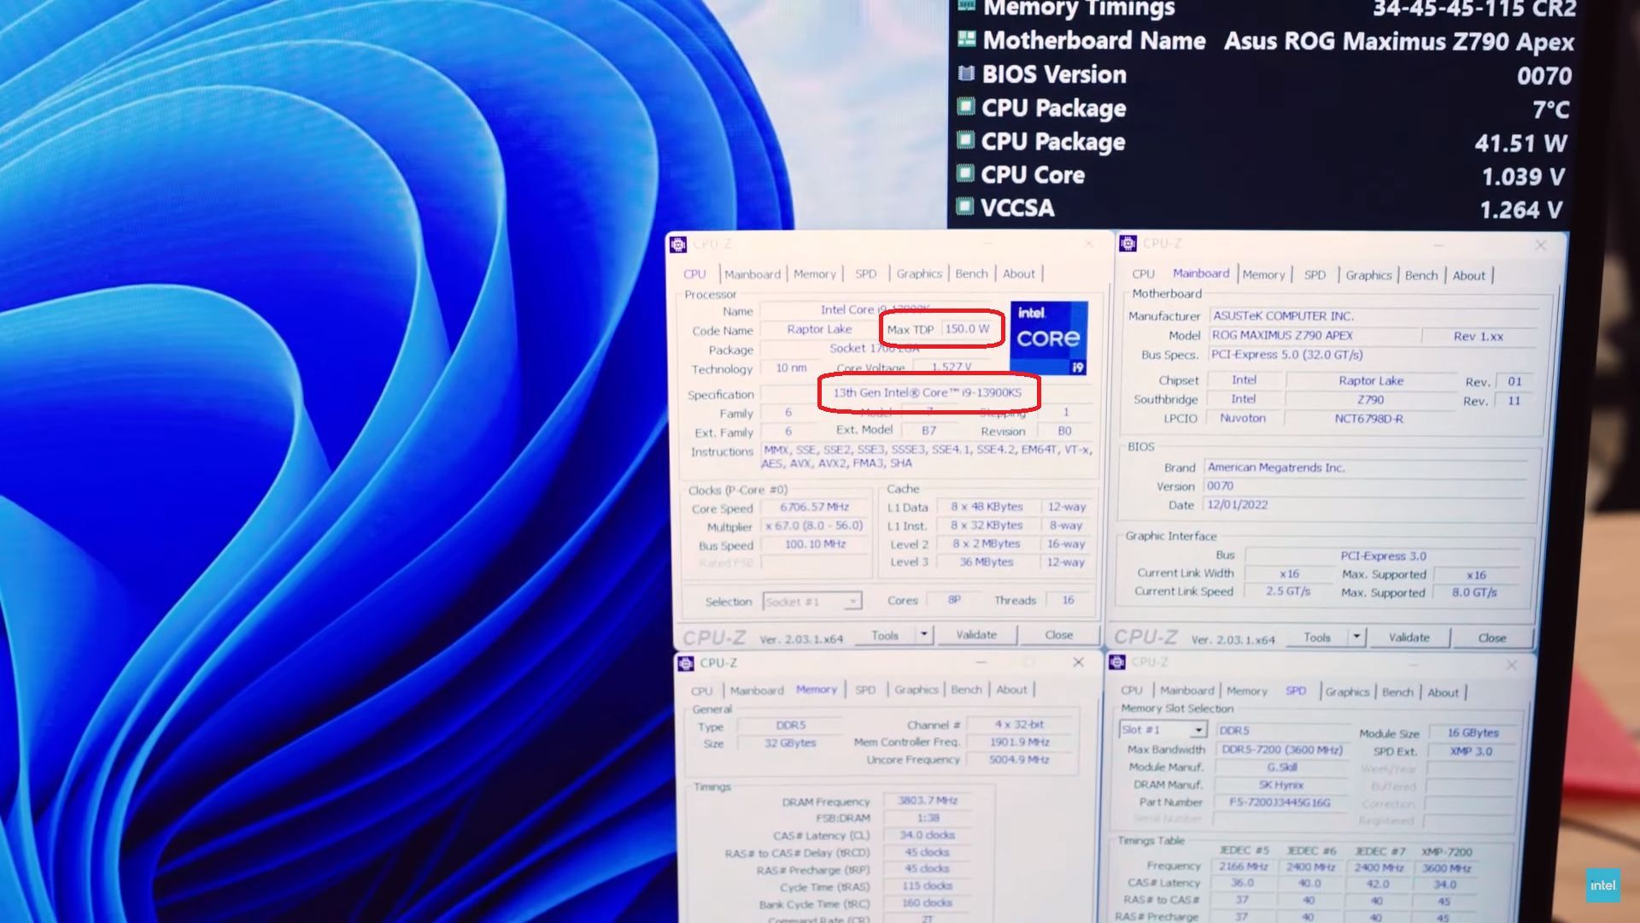Select the Bench tab in the Mainboard window
Image resolution: width=1640 pixels, height=923 pixels.
1421,275
